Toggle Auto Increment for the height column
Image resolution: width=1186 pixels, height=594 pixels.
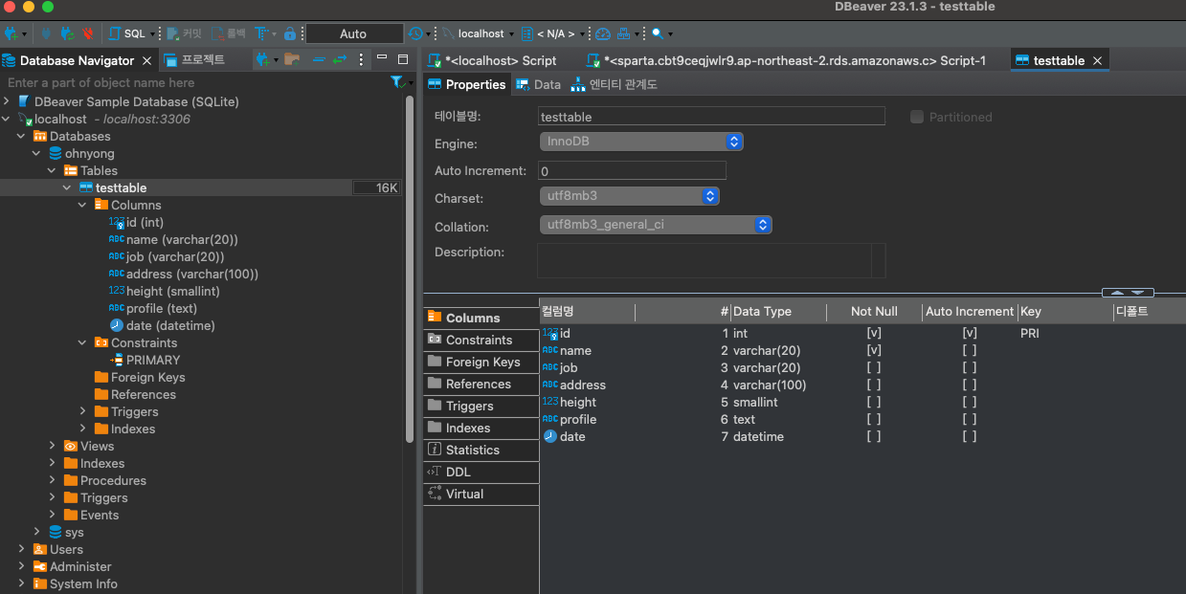click(x=969, y=402)
